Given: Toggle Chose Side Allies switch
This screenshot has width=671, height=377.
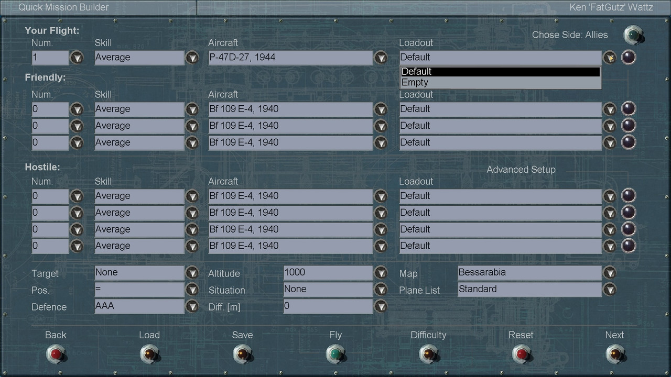Looking at the screenshot, I should tap(633, 35).
